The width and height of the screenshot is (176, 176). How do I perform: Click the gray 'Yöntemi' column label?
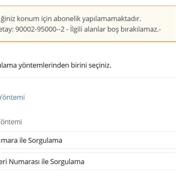pos(11,122)
